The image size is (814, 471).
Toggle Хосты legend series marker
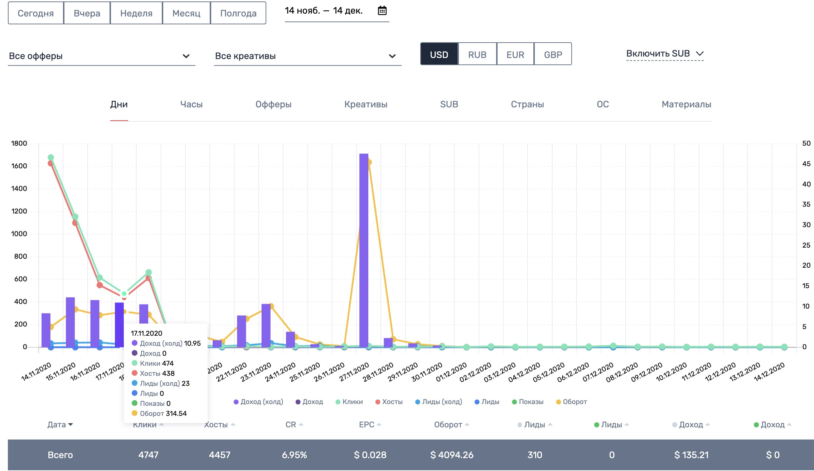(378, 402)
